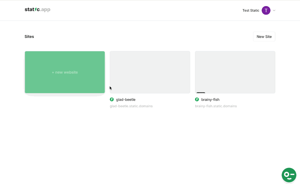The height and width of the screenshot is (184, 300).
Task: Open the static.app logo home link
Action: pos(37,9)
